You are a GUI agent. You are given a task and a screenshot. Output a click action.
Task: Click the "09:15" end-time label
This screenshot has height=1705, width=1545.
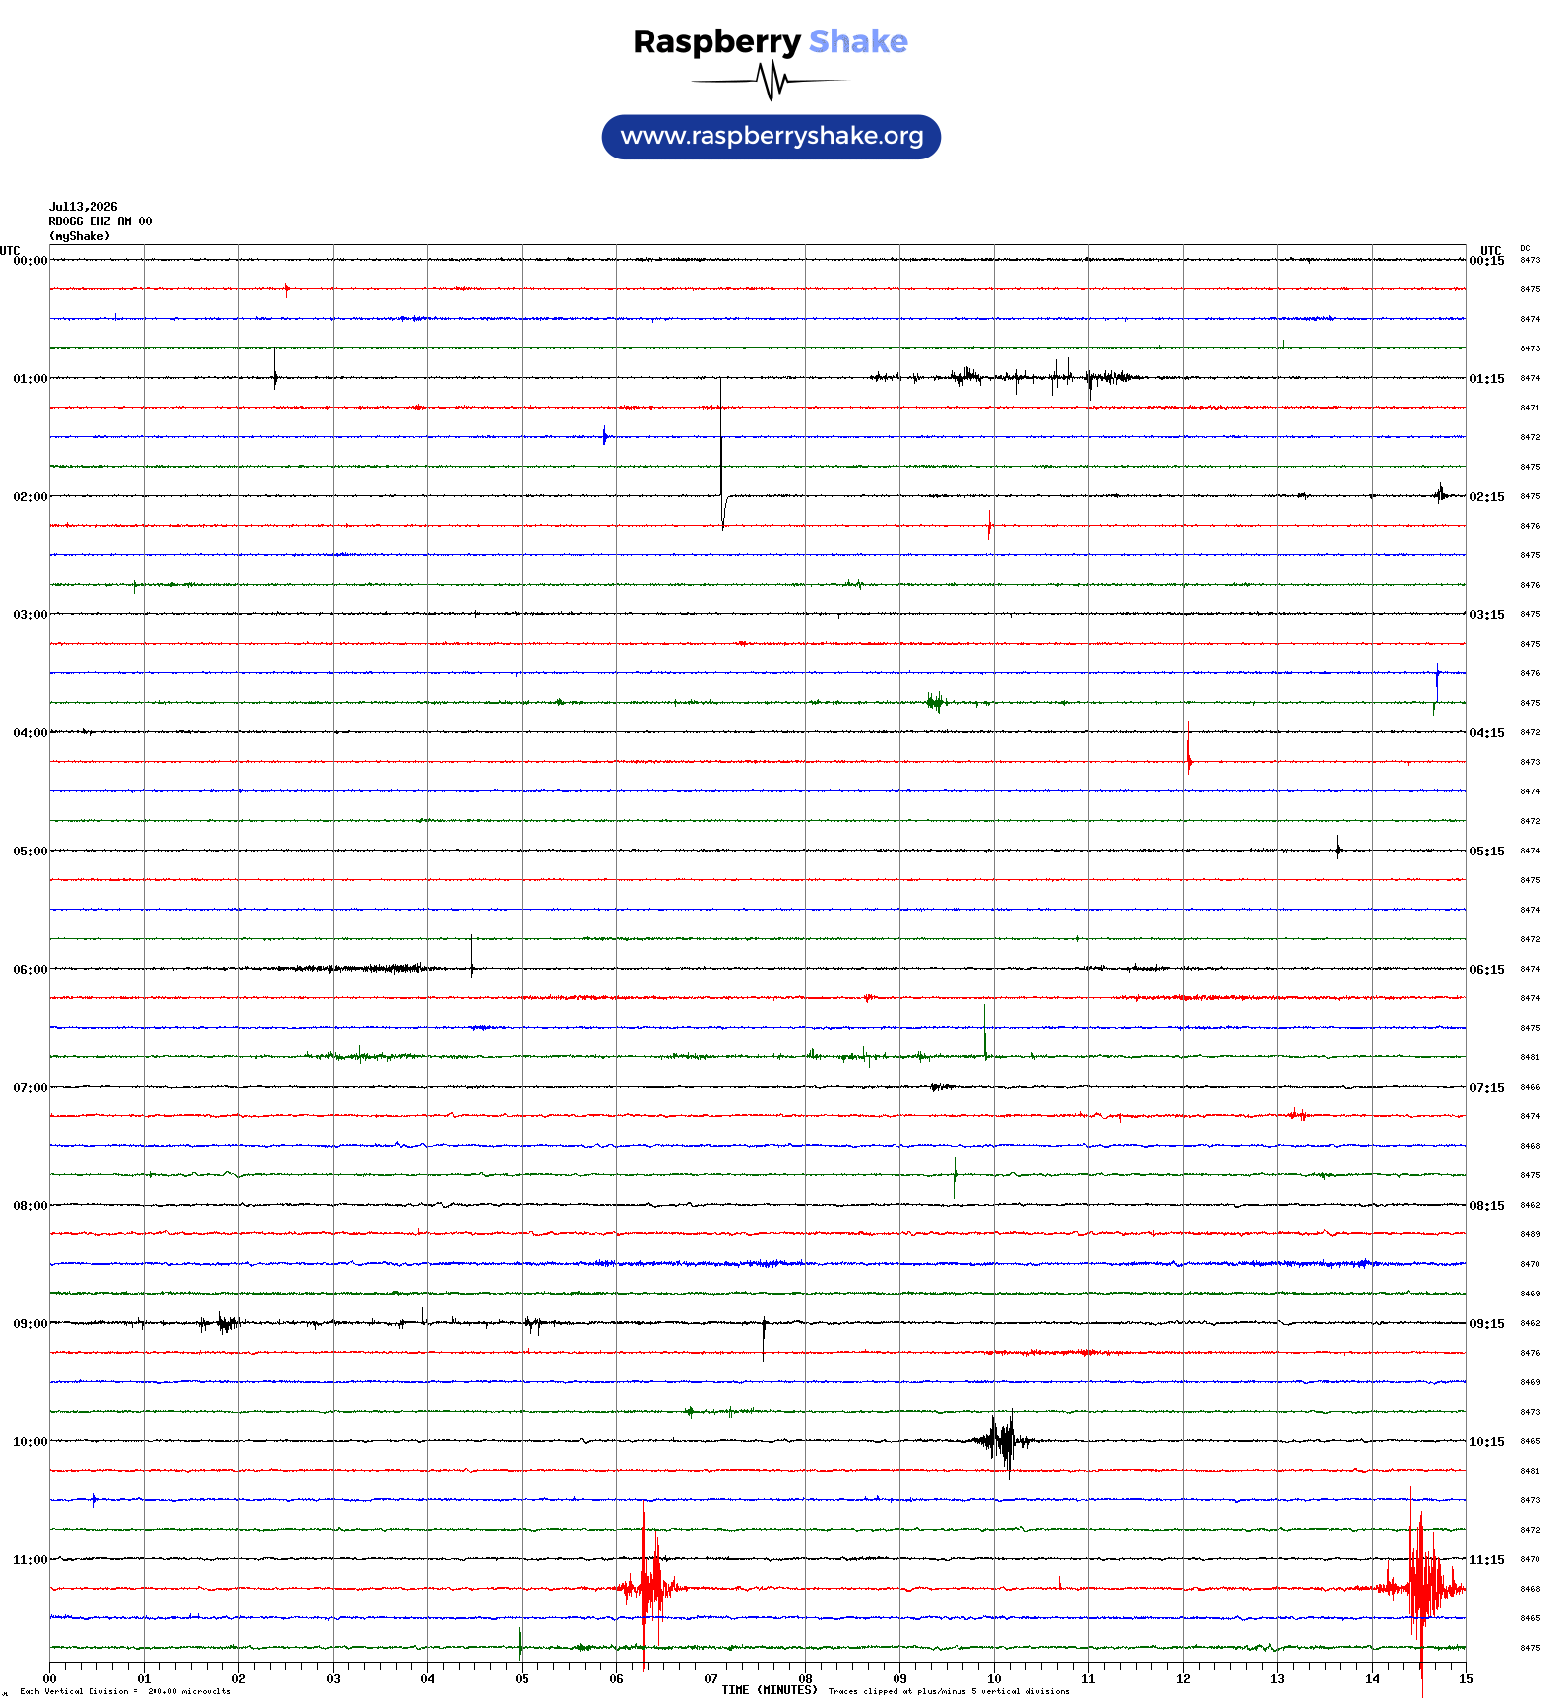coord(1487,1324)
